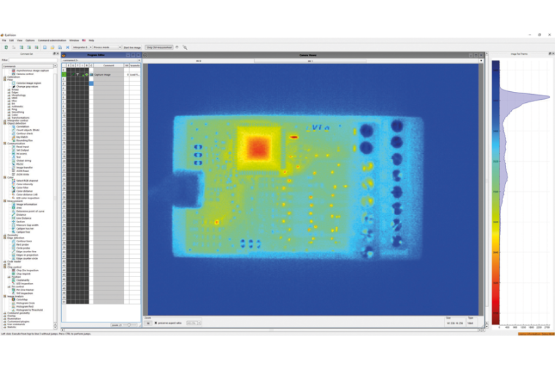Open the Options menu
Image resolution: width=555 pixels, height=369 pixels.
[30, 40]
